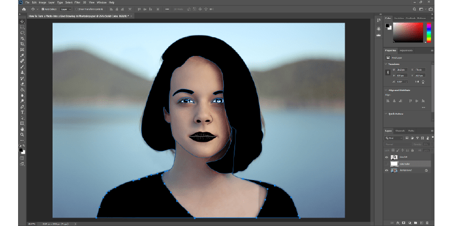Select the Hand tool
Viewport: 452px width, 226px height.
[22, 129]
